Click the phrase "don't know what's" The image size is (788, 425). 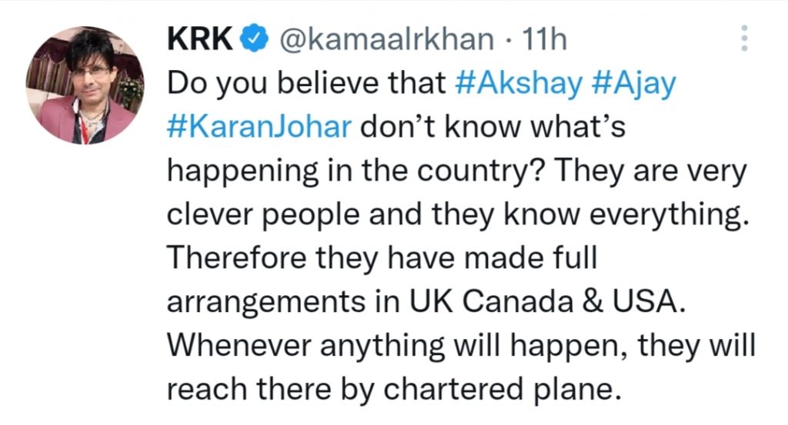tap(493, 127)
